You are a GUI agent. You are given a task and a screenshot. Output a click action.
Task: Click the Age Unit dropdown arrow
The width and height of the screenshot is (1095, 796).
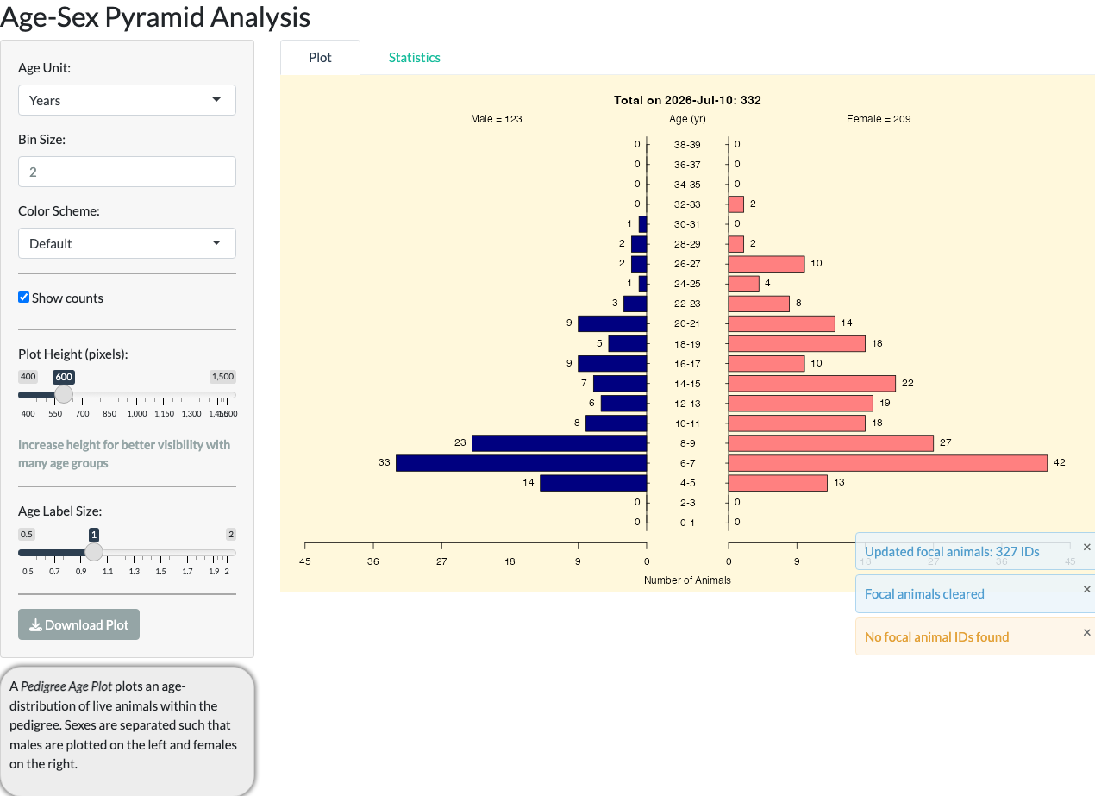click(216, 100)
